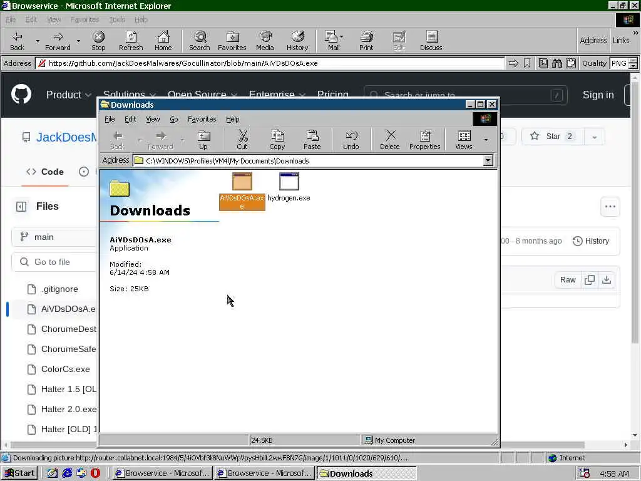Open the three-dot more options menu on GitHub
This screenshot has width=641, height=481.
pos(610,207)
